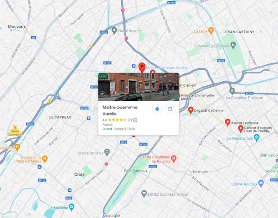Image resolution: width=278 pixels, height=218 pixels.
Task: Click the La Manufacture museum icon
Action: (x=257, y=138)
